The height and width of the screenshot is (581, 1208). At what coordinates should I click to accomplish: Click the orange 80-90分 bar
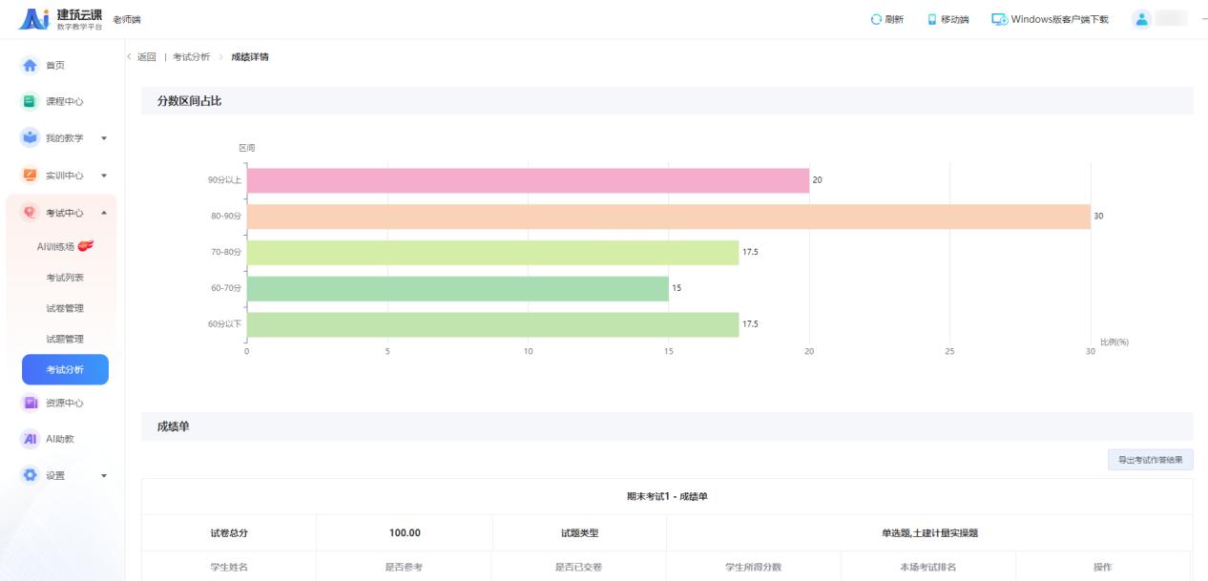tap(668, 217)
